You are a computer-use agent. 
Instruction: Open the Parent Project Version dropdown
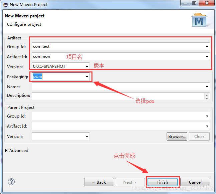point(87,137)
